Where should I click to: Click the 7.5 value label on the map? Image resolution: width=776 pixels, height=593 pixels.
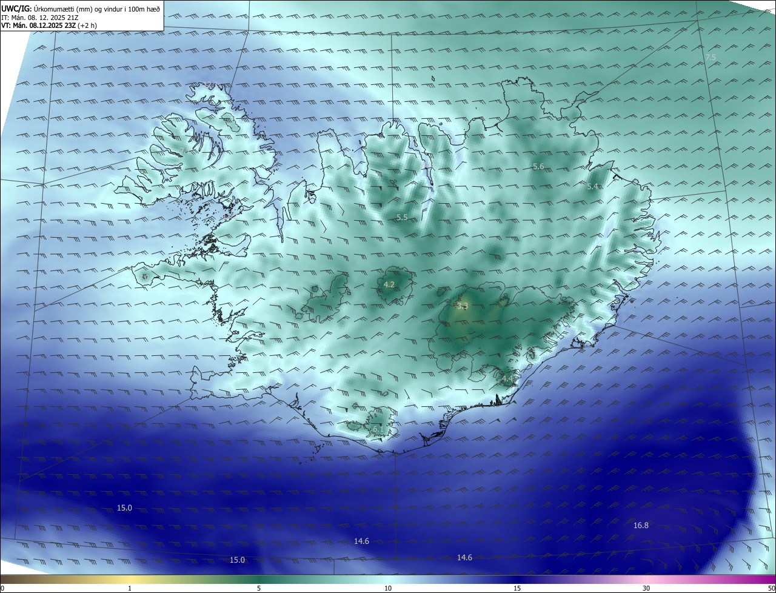coord(711,57)
